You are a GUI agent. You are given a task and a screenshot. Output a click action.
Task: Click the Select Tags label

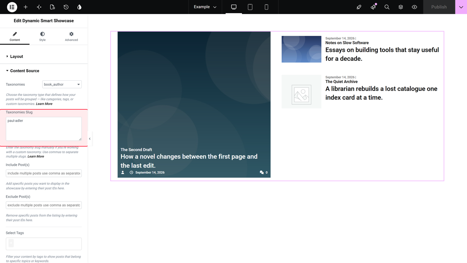(x=15, y=233)
